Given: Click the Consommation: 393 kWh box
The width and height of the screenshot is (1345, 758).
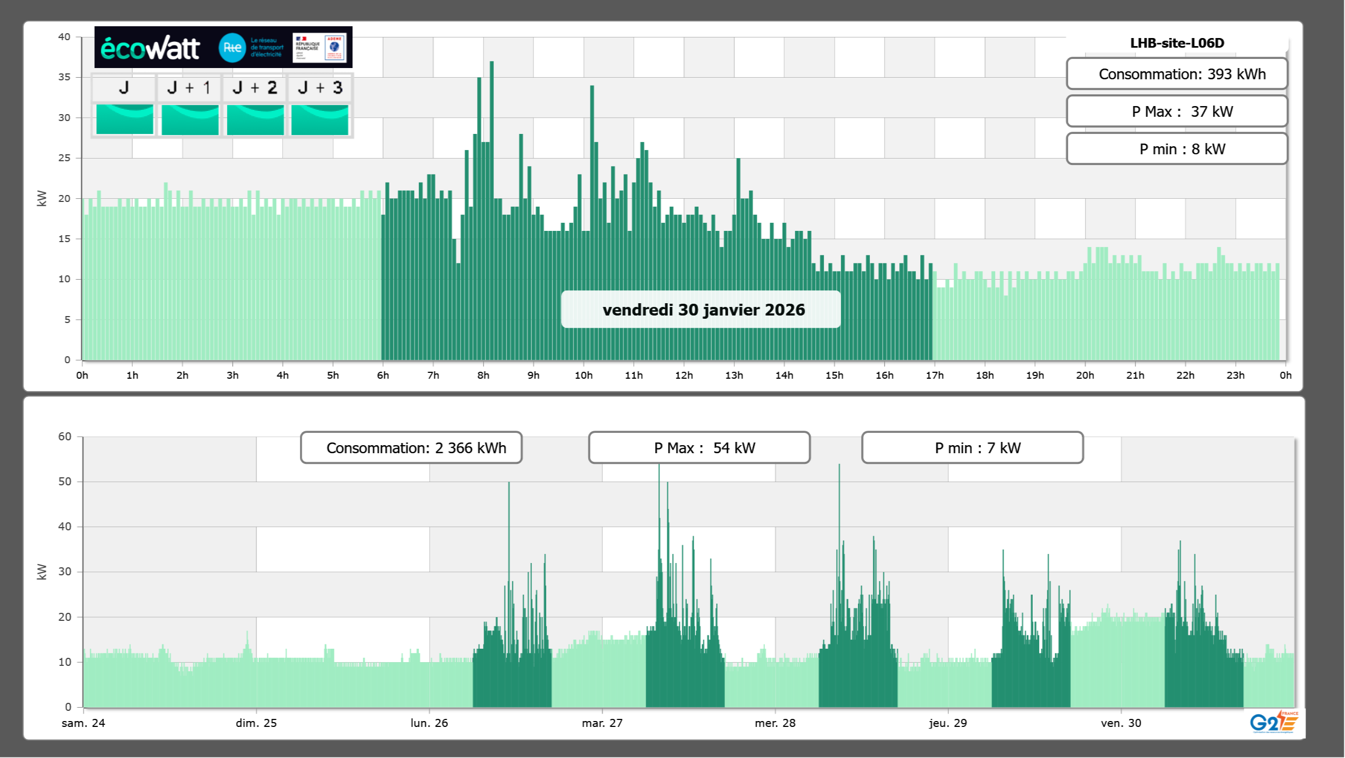Looking at the screenshot, I should point(1176,74).
